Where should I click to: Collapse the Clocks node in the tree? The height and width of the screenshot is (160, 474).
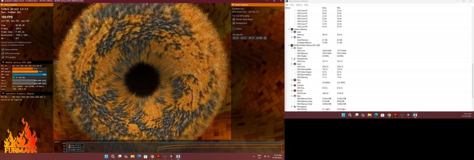tap(292, 48)
